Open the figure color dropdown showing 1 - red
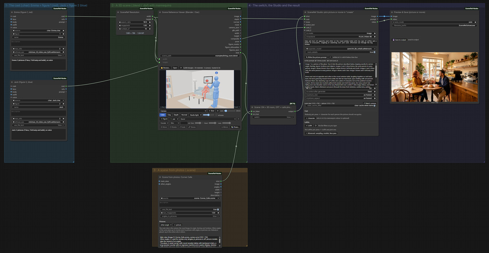The width and height of the screenshot is (489, 253). [174, 119]
